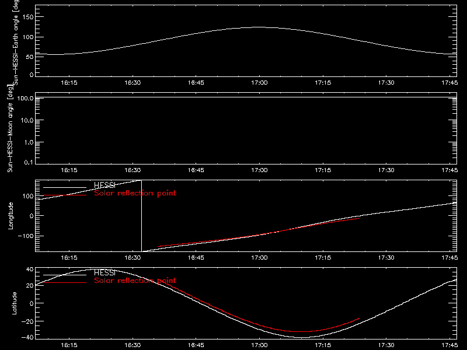Click 17:15 time label under Longitude plot
Image resolution: width=467 pixels, height=350 pixels.
(x=323, y=257)
